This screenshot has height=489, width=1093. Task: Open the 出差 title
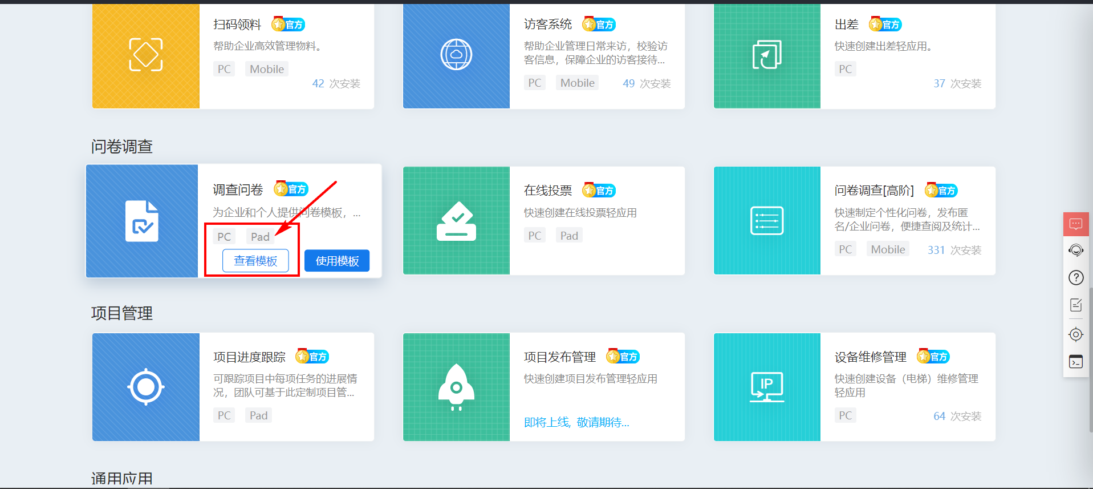(847, 25)
